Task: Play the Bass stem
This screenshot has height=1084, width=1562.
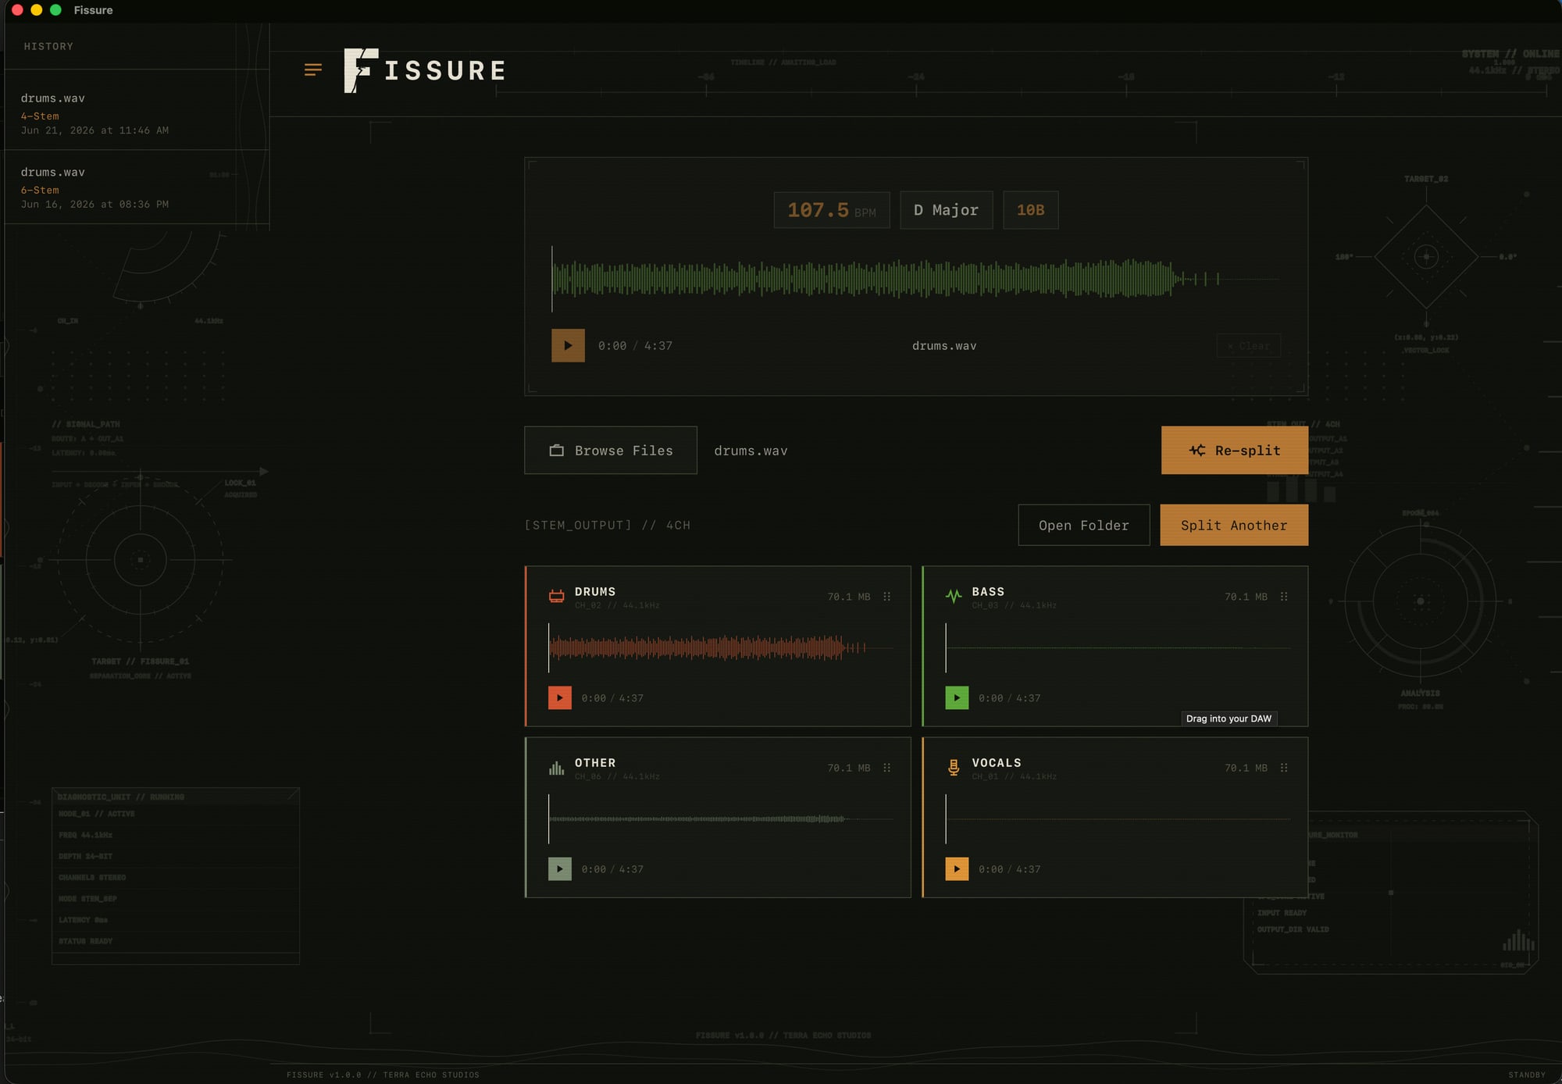Action: click(957, 697)
